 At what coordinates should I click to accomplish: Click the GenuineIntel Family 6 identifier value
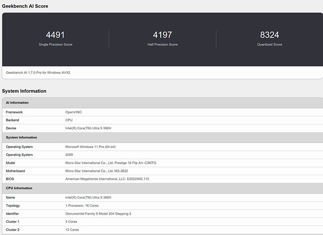[98, 214]
